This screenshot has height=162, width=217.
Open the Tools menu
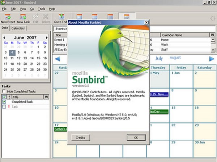(x=42, y=8)
